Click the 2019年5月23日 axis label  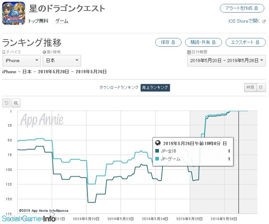click(x=121, y=219)
